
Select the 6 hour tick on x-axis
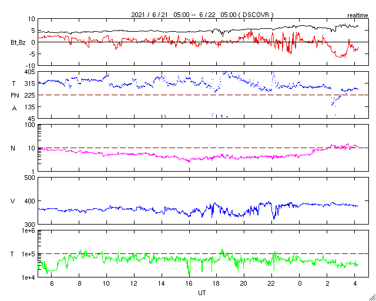tap(52, 283)
